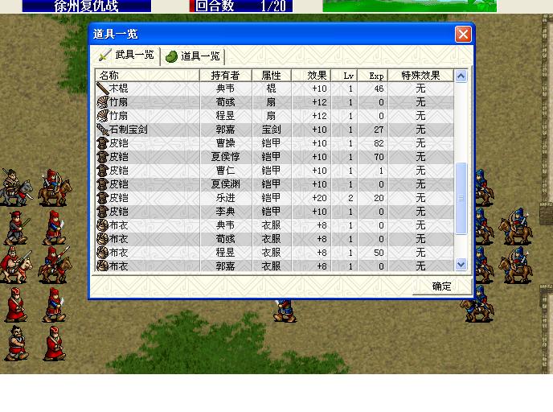Select 曹仁's 皮铠 armor icon
The image size is (553, 412).
click(x=103, y=171)
